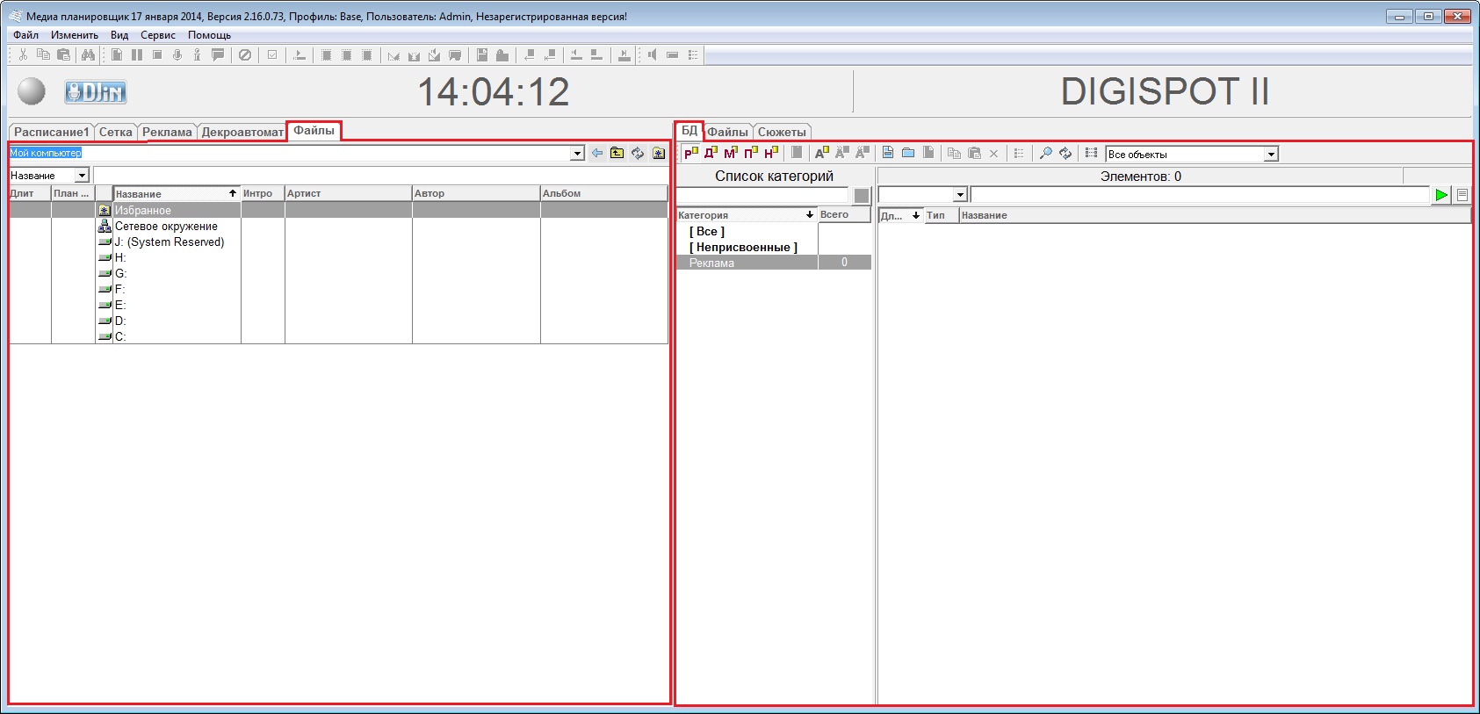The image size is (1480, 714).
Task: Click the Paste clipboard icon in the main toolbar
Action: (63, 54)
